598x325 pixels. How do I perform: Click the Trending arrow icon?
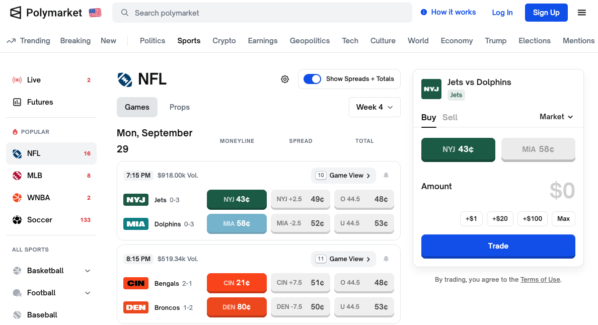[x=11, y=41]
